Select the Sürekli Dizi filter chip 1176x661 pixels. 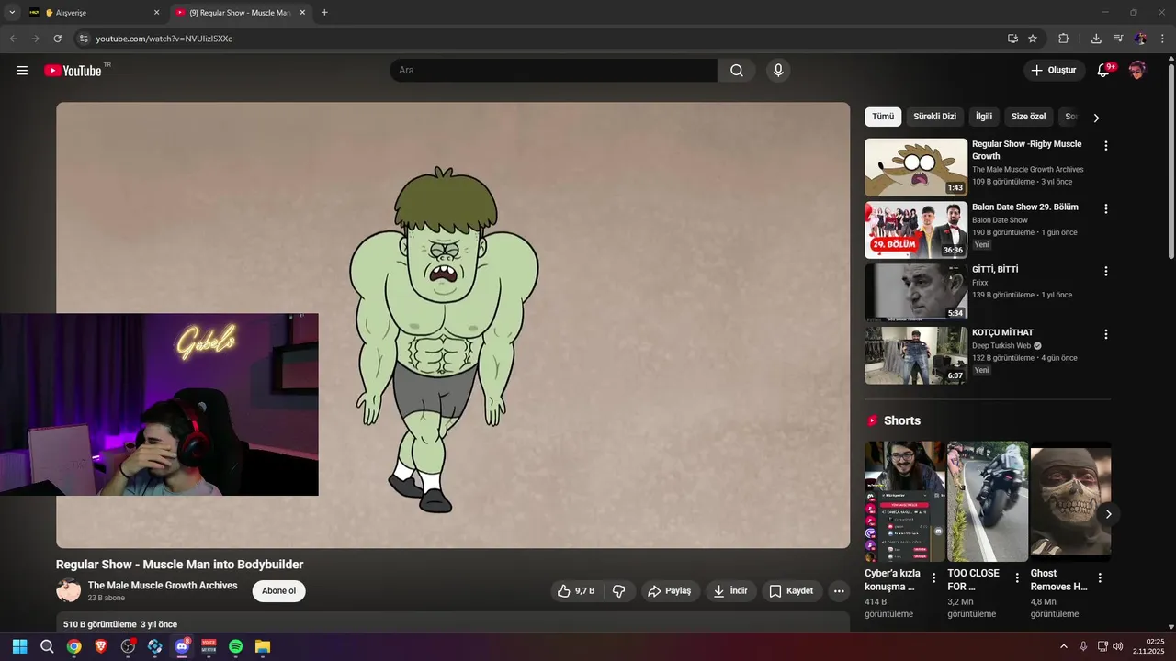[934, 117]
